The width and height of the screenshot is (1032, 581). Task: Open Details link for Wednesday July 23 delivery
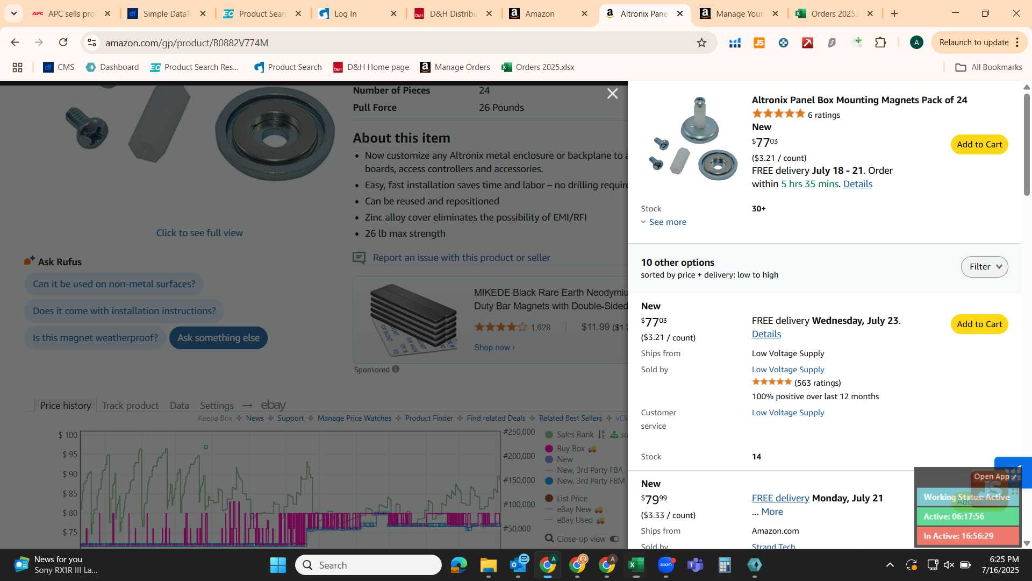point(766,334)
